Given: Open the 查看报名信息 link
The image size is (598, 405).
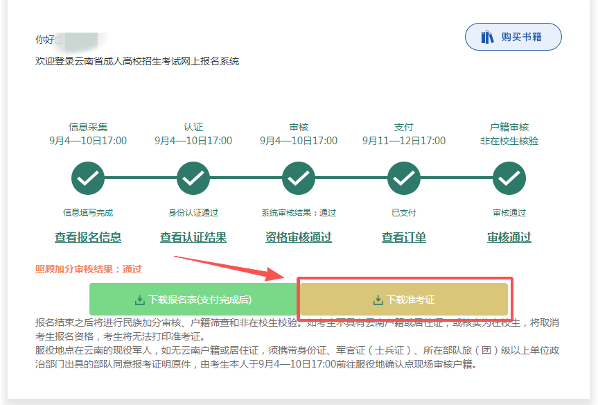Looking at the screenshot, I should [x=88, y=237].
